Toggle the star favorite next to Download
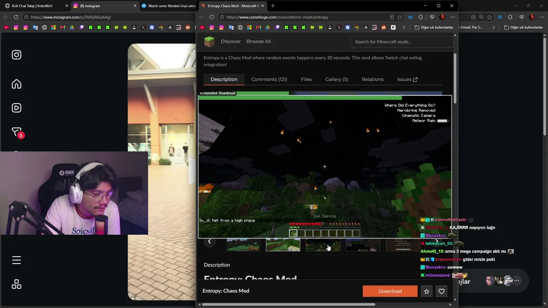Screen dimensions: 548x308 (x=426, y=291)
